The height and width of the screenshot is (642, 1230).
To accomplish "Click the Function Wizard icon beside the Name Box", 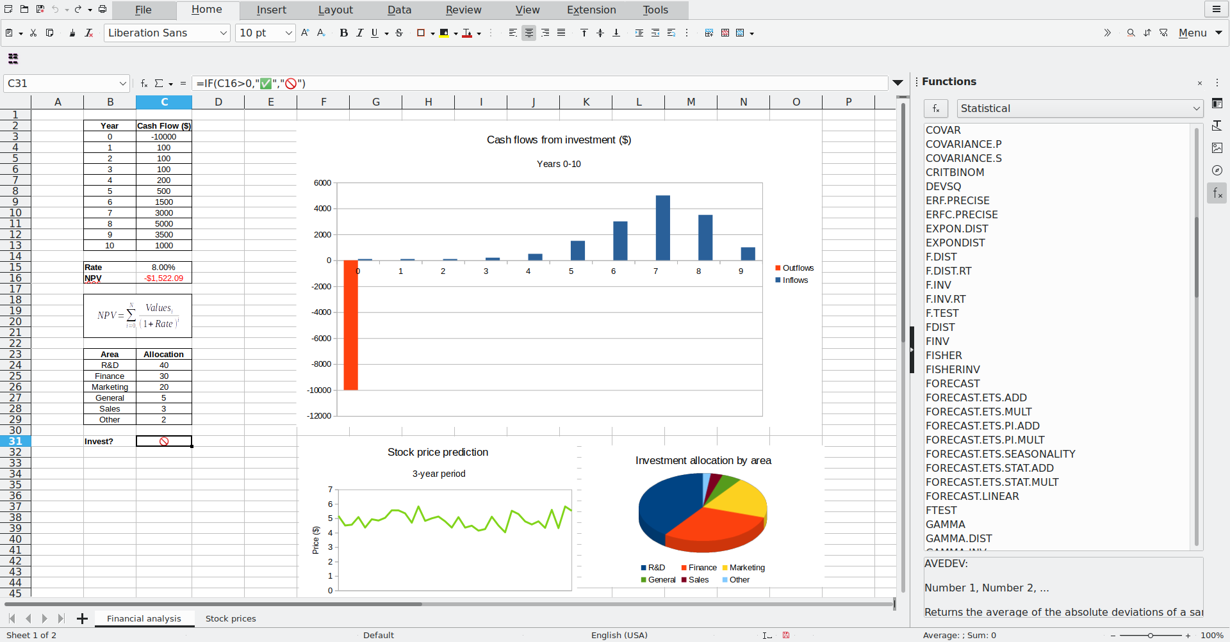I will pyautogui.click(x=143, y=83).
